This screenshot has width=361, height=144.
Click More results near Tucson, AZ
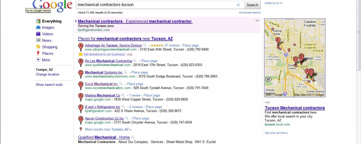108,130
